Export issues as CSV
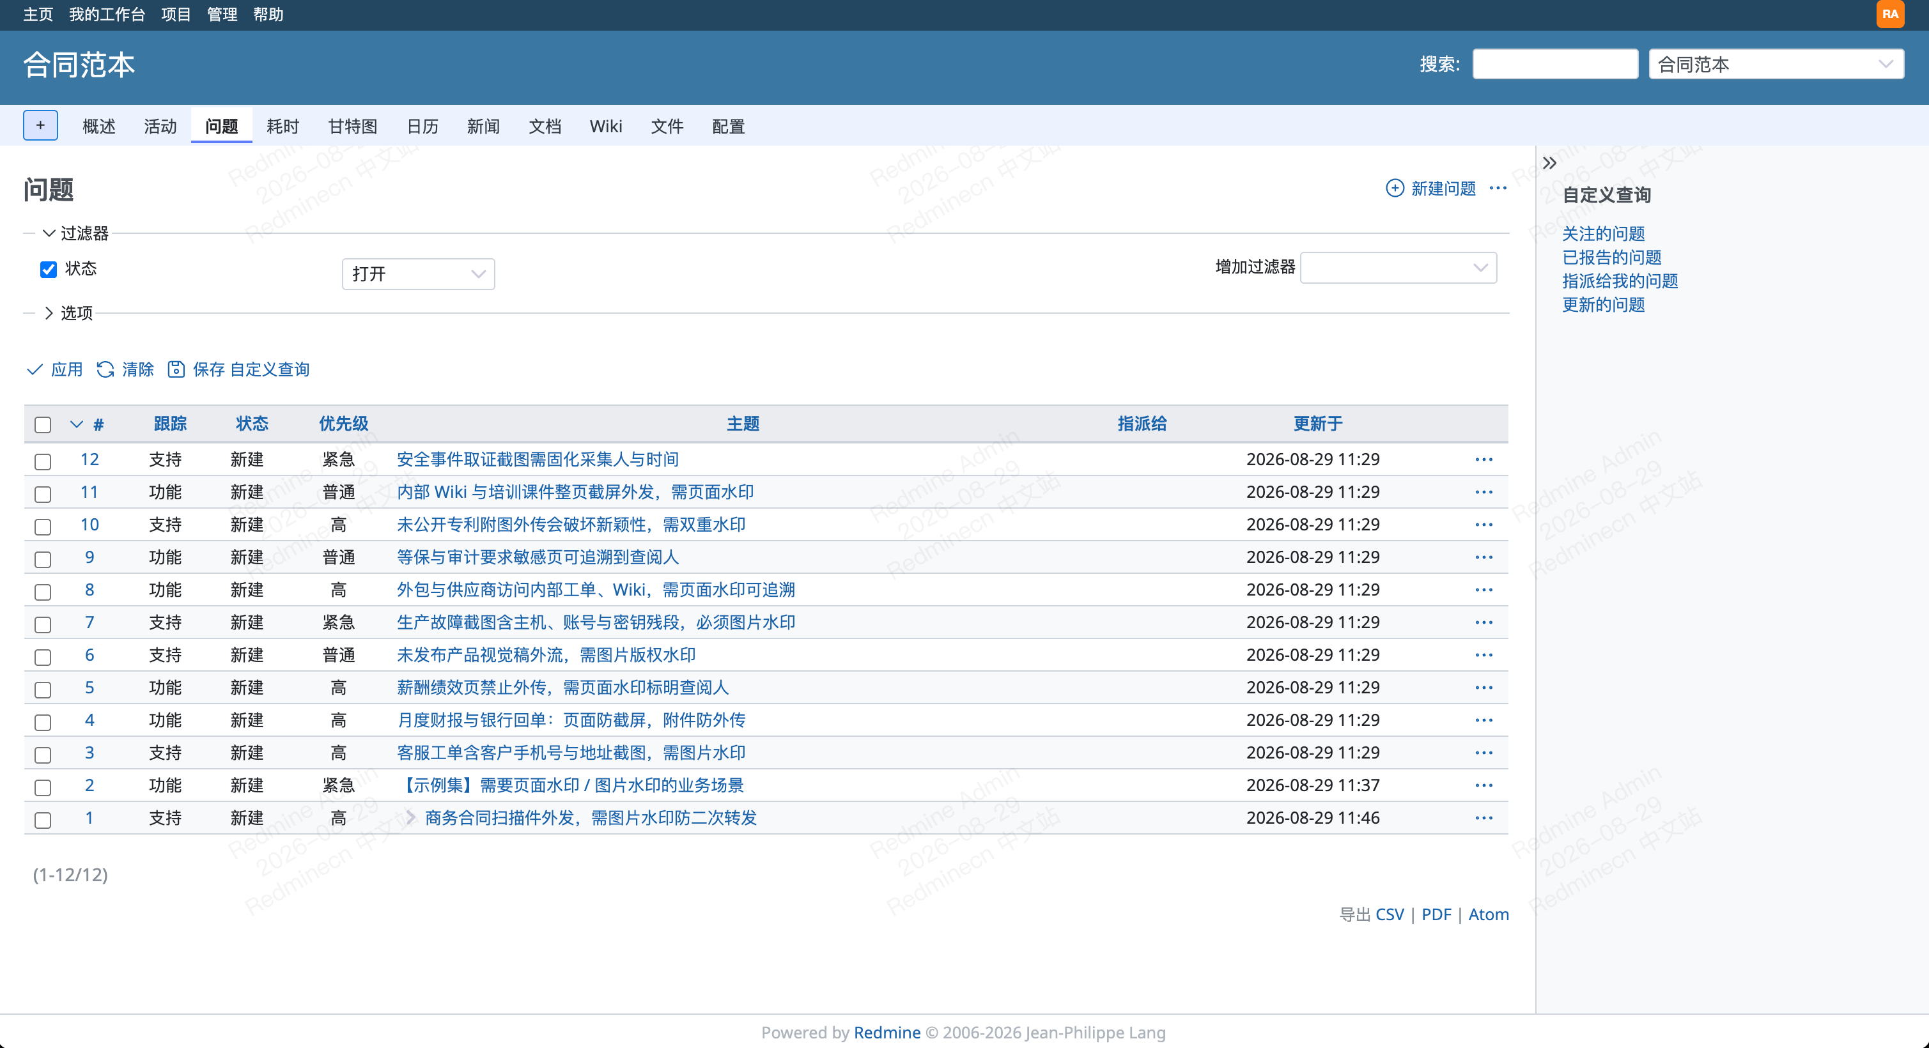Image resolution: width=1929 pixels, height=1048 pixels. pyautogui.click(x=1390, y=914)
